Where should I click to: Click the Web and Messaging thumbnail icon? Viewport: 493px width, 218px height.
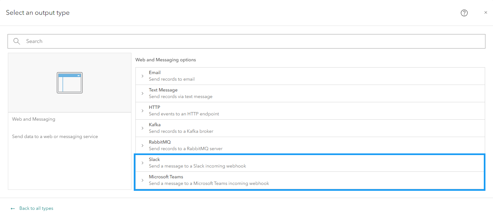tap(70, 83)
